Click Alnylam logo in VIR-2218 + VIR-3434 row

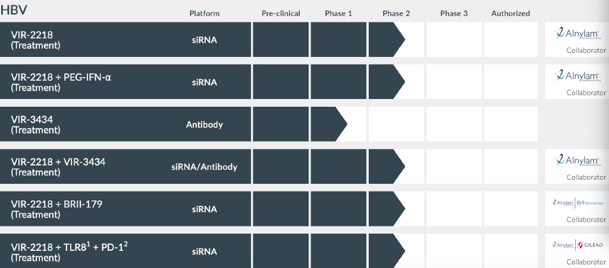point(575,161)
